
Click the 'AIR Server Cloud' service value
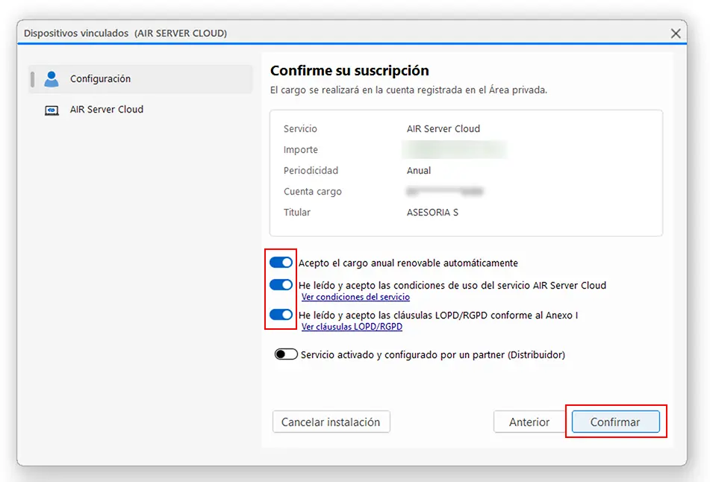coord(443,128)
